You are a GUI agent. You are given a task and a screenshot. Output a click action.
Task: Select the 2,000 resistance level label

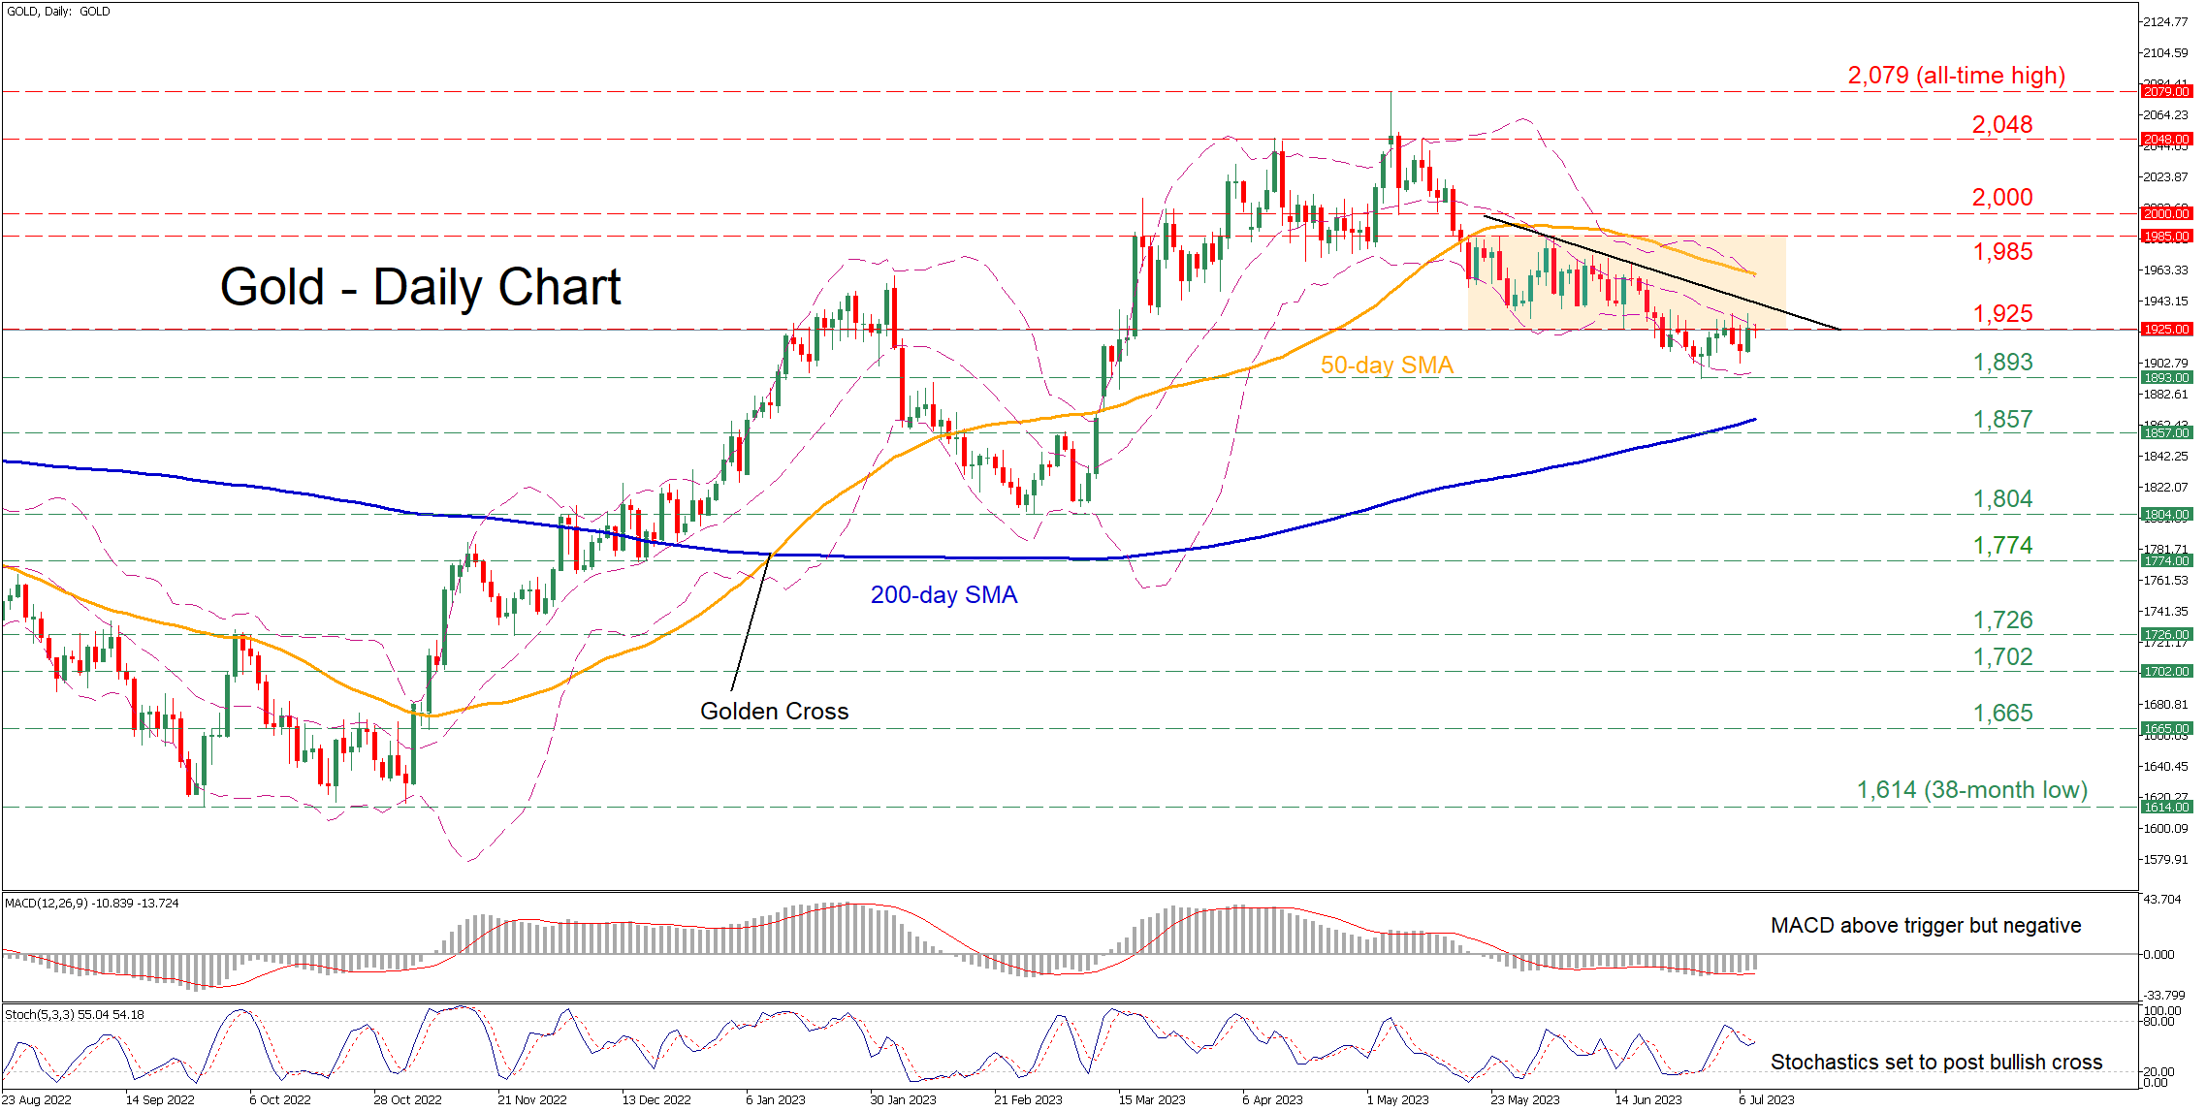(2001, 198)
